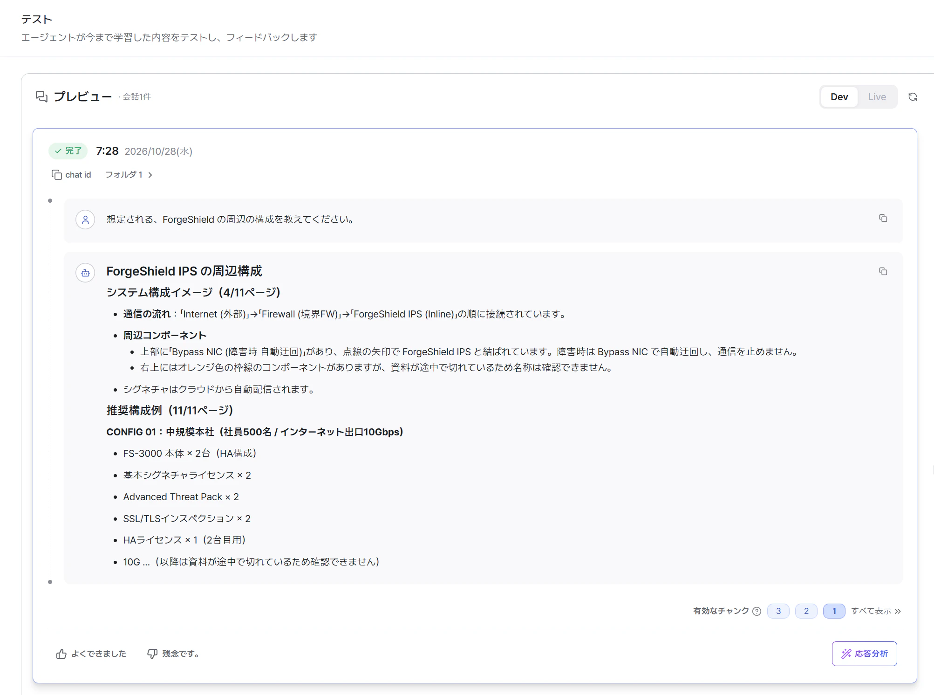Open the 応答分析 analysis button
Viewport: 934px width, 695px height.
point(864,654)
